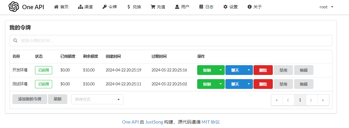Click the shopping cart icon beside 充值
Image resolution: width=349 pixels, height=128 pixels.
click(x=153, y=7)
